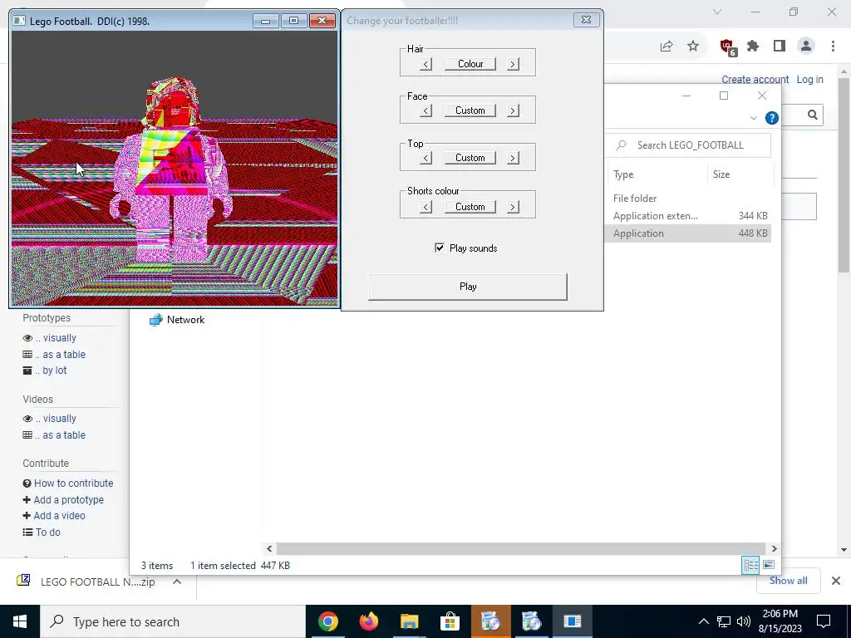Select next Hair option arrow
Viewport: 851px width, 638px height.
tap(512, 64)
